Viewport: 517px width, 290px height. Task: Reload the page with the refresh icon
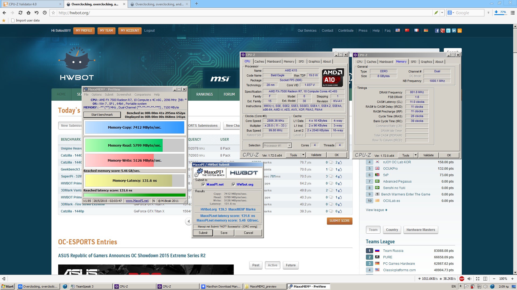point(20,13)
